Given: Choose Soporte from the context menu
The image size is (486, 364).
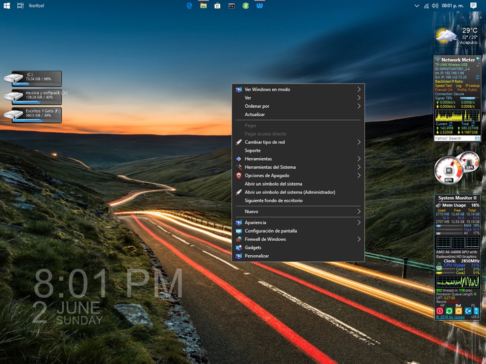Looking at the screenshot, I should [x=298, y=151].
